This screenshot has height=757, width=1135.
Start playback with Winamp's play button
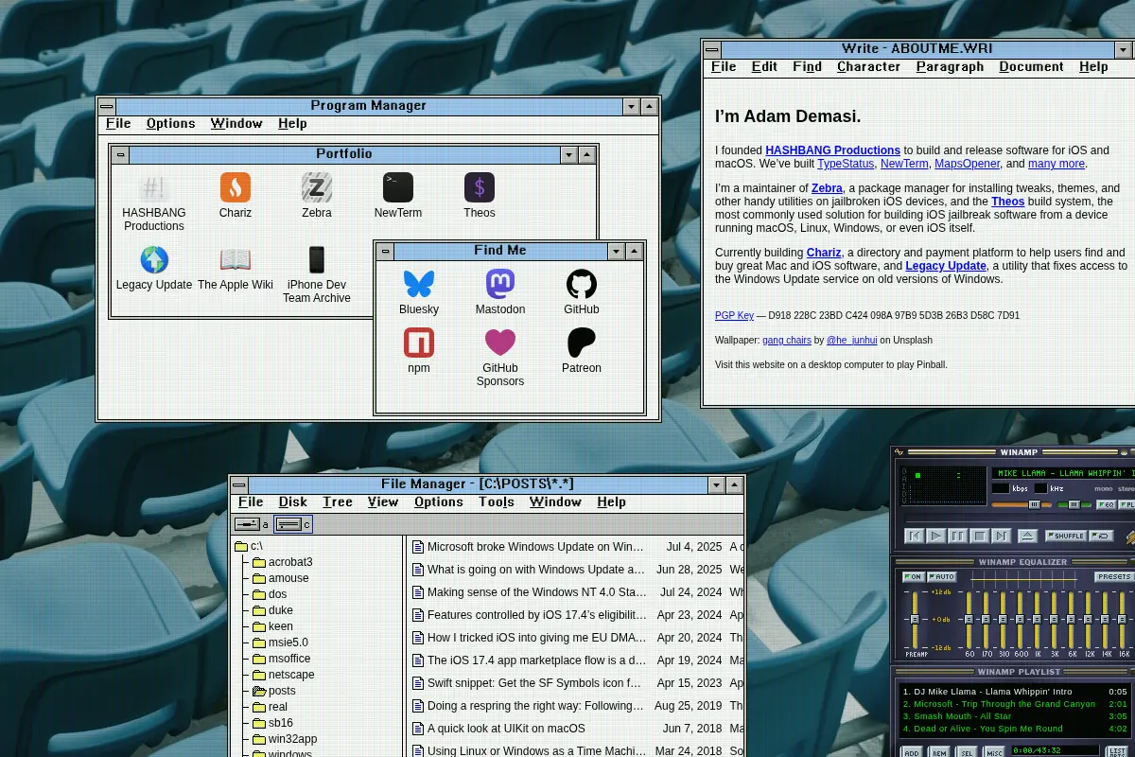936,536
